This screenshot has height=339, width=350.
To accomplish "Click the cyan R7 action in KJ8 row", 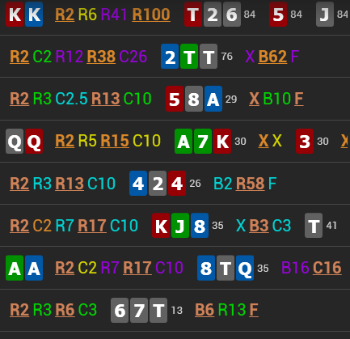I will 65,225.
